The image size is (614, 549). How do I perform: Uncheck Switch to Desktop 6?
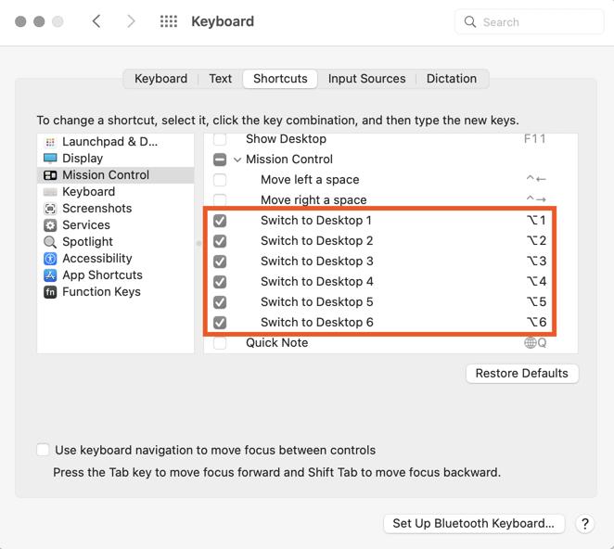coord(220,323)
